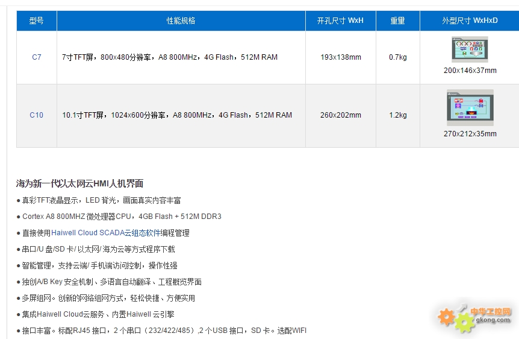The height and width of the screenshot is (339, 519).
Task: Select C7 spec text with 800x480分辨率
Action: coord(170,57)
